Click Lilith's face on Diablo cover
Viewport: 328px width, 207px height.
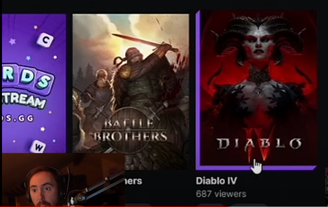click(259, 46)
